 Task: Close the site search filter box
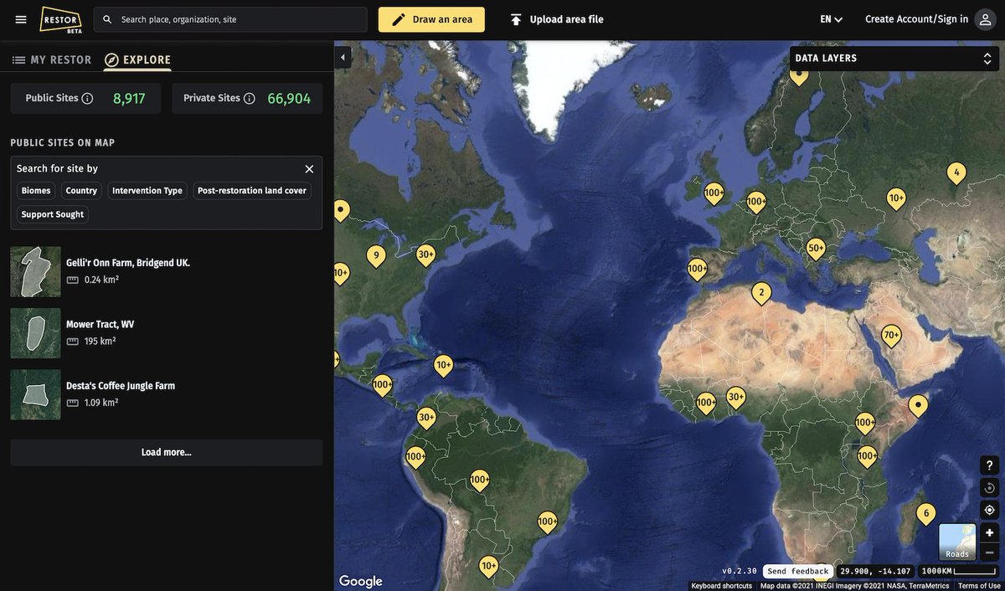pyautogui.click(x=309, y=169)
